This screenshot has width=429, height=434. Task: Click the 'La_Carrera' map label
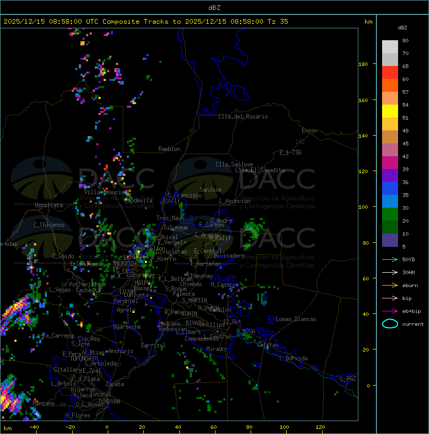(x=58, y=336)
